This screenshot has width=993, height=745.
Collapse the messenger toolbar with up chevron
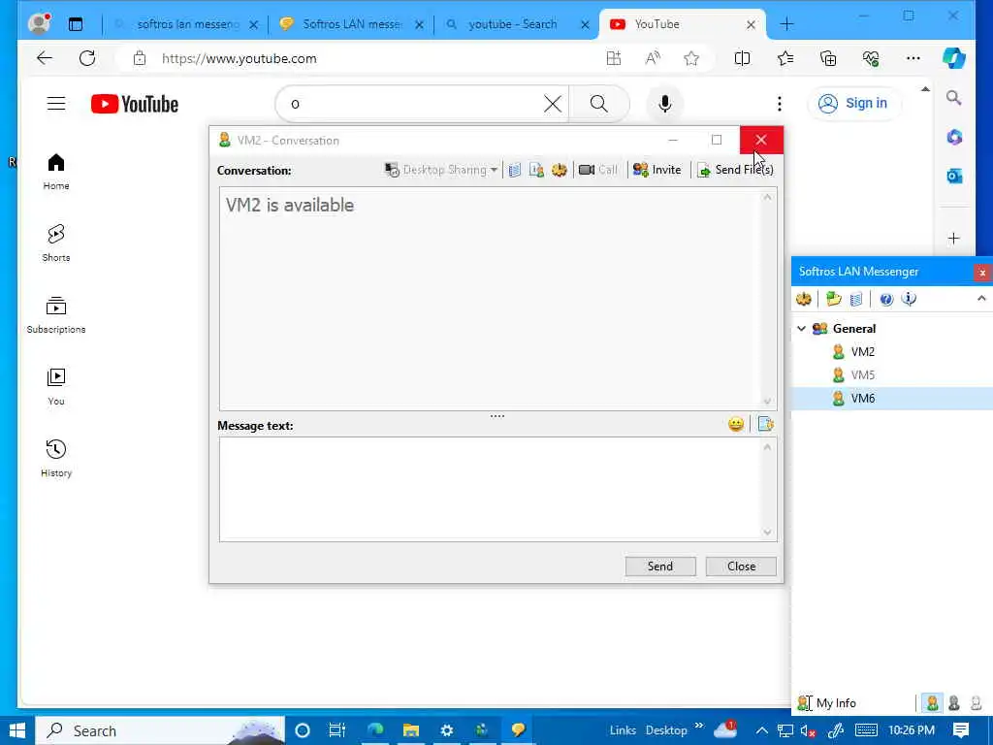tap(981, 299)
